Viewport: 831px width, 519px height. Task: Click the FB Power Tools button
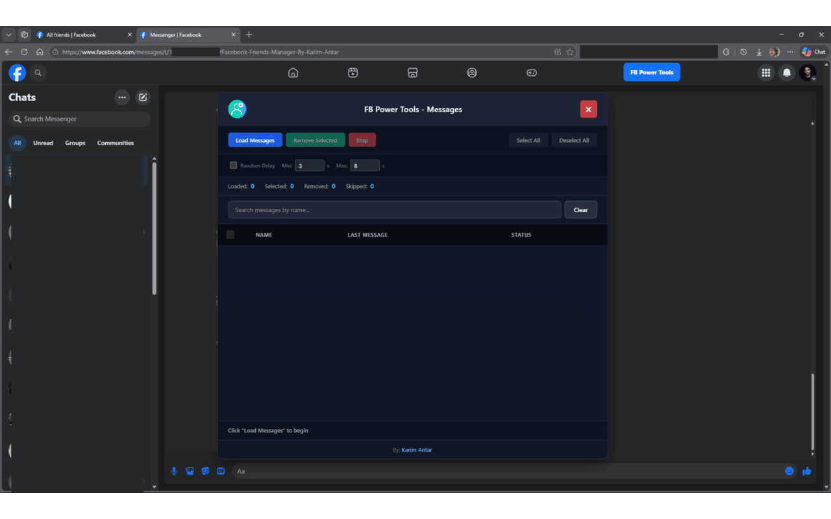[x=652, y=73]
